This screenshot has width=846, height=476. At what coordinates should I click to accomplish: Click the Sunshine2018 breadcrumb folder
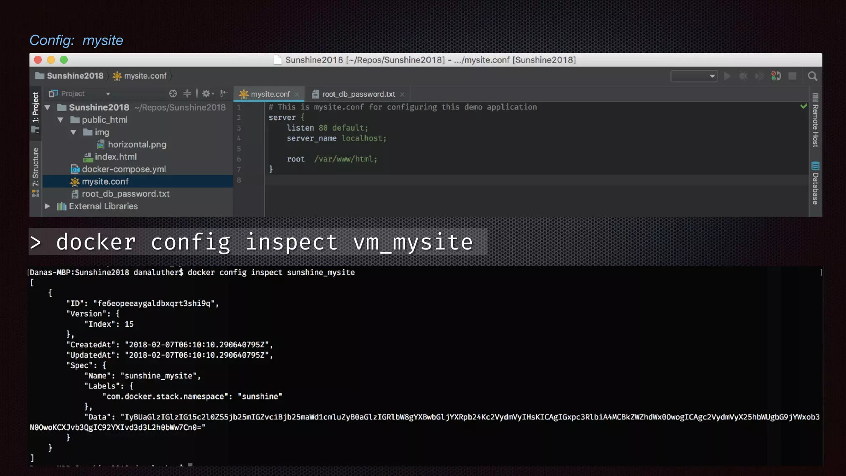[69, 76]
